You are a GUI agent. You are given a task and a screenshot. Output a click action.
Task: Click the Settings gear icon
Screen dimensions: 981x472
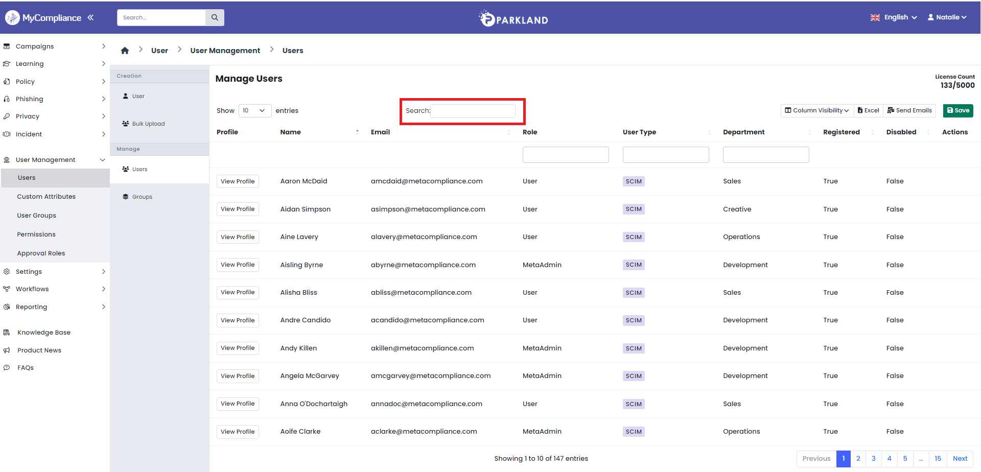tap(7, 272)
